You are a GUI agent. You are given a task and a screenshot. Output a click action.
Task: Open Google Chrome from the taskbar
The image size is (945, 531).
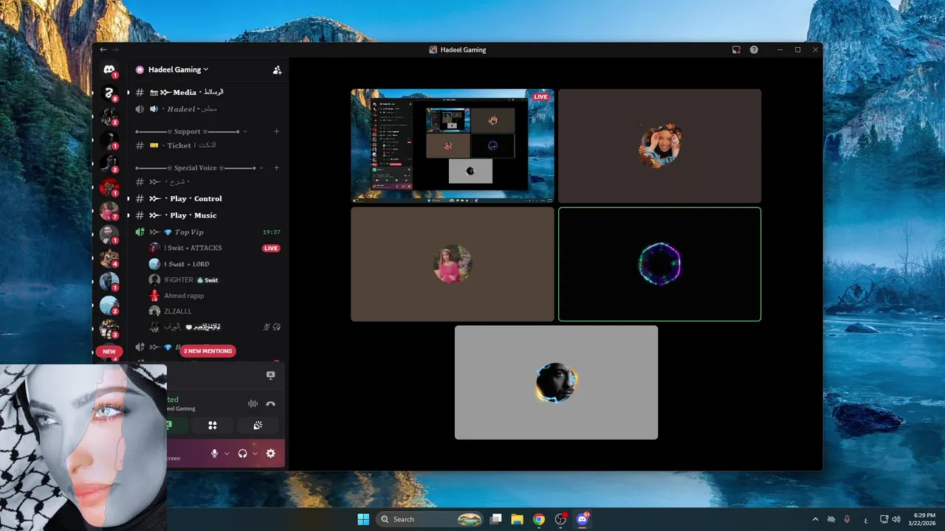539,519
